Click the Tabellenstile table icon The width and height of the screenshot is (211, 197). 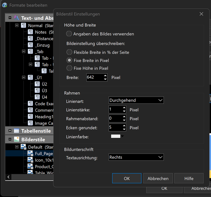tap(16, 131)
